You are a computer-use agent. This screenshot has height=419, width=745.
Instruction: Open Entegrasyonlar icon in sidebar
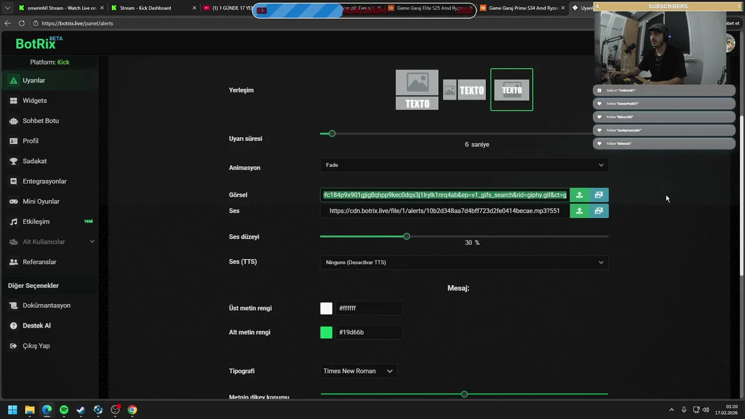coord(13,182)
